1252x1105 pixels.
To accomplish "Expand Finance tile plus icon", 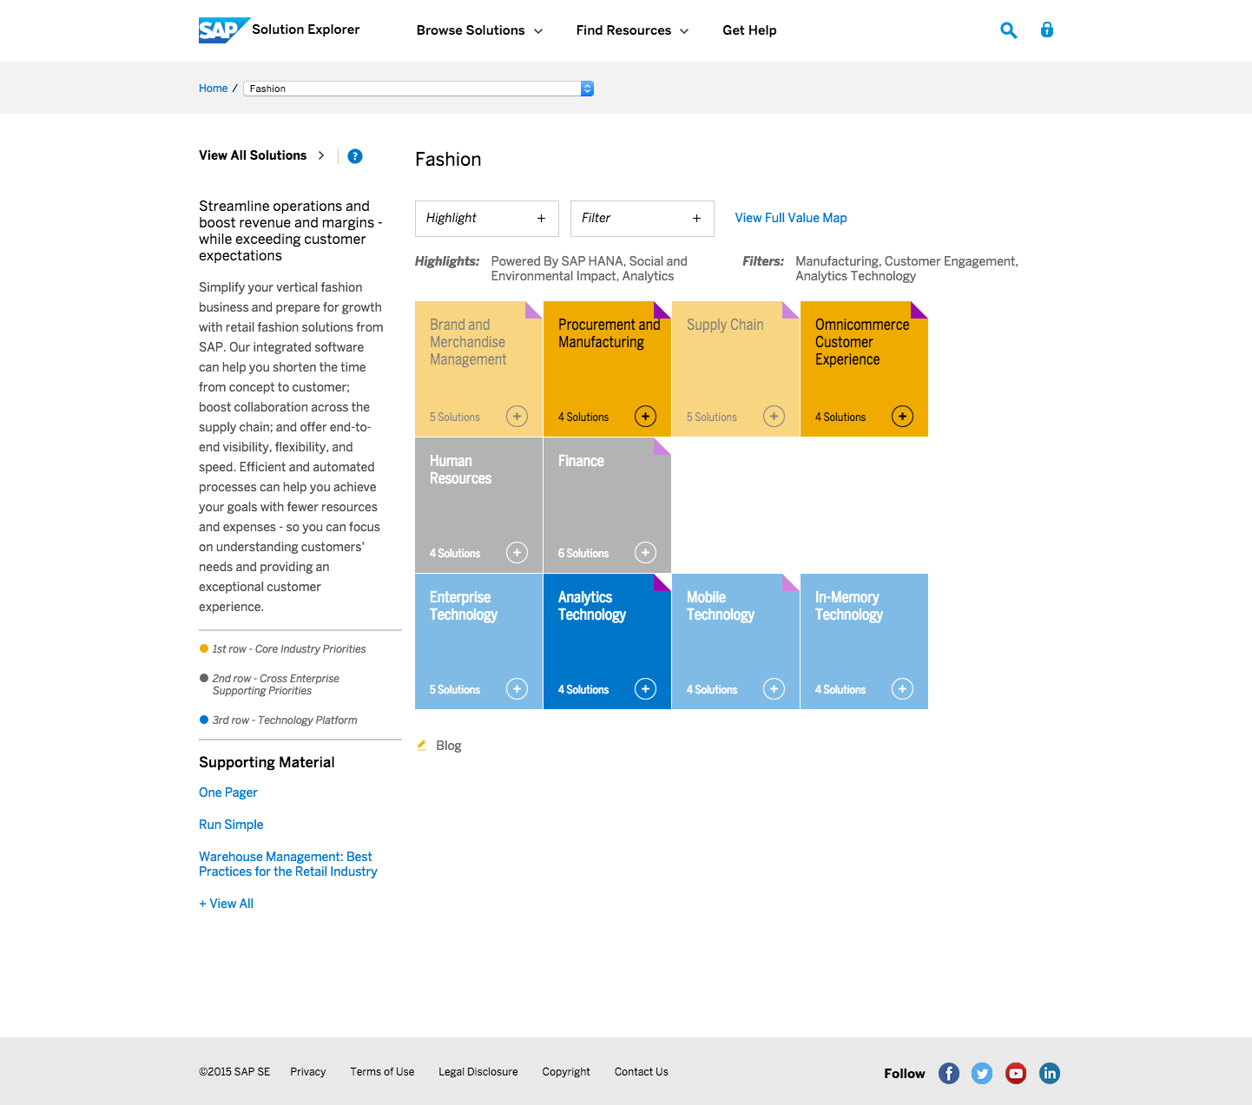I will (645, 553).
